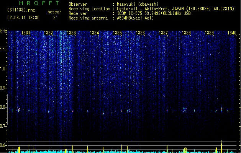This screenshot has width=241, height=153.
Task: Click time marker 1340
Action: (232, 33)
